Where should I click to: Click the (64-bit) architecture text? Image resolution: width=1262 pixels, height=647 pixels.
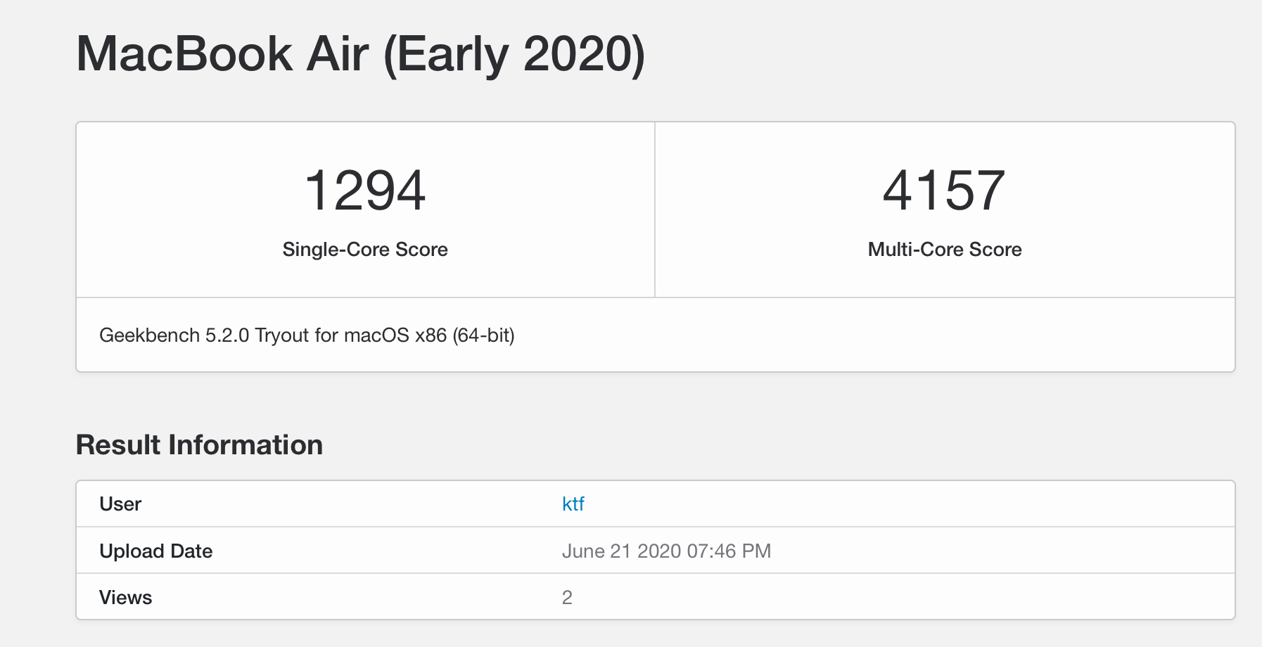(x=483, y=335)
